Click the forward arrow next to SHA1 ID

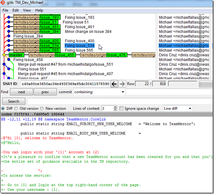tap(122, 84)
